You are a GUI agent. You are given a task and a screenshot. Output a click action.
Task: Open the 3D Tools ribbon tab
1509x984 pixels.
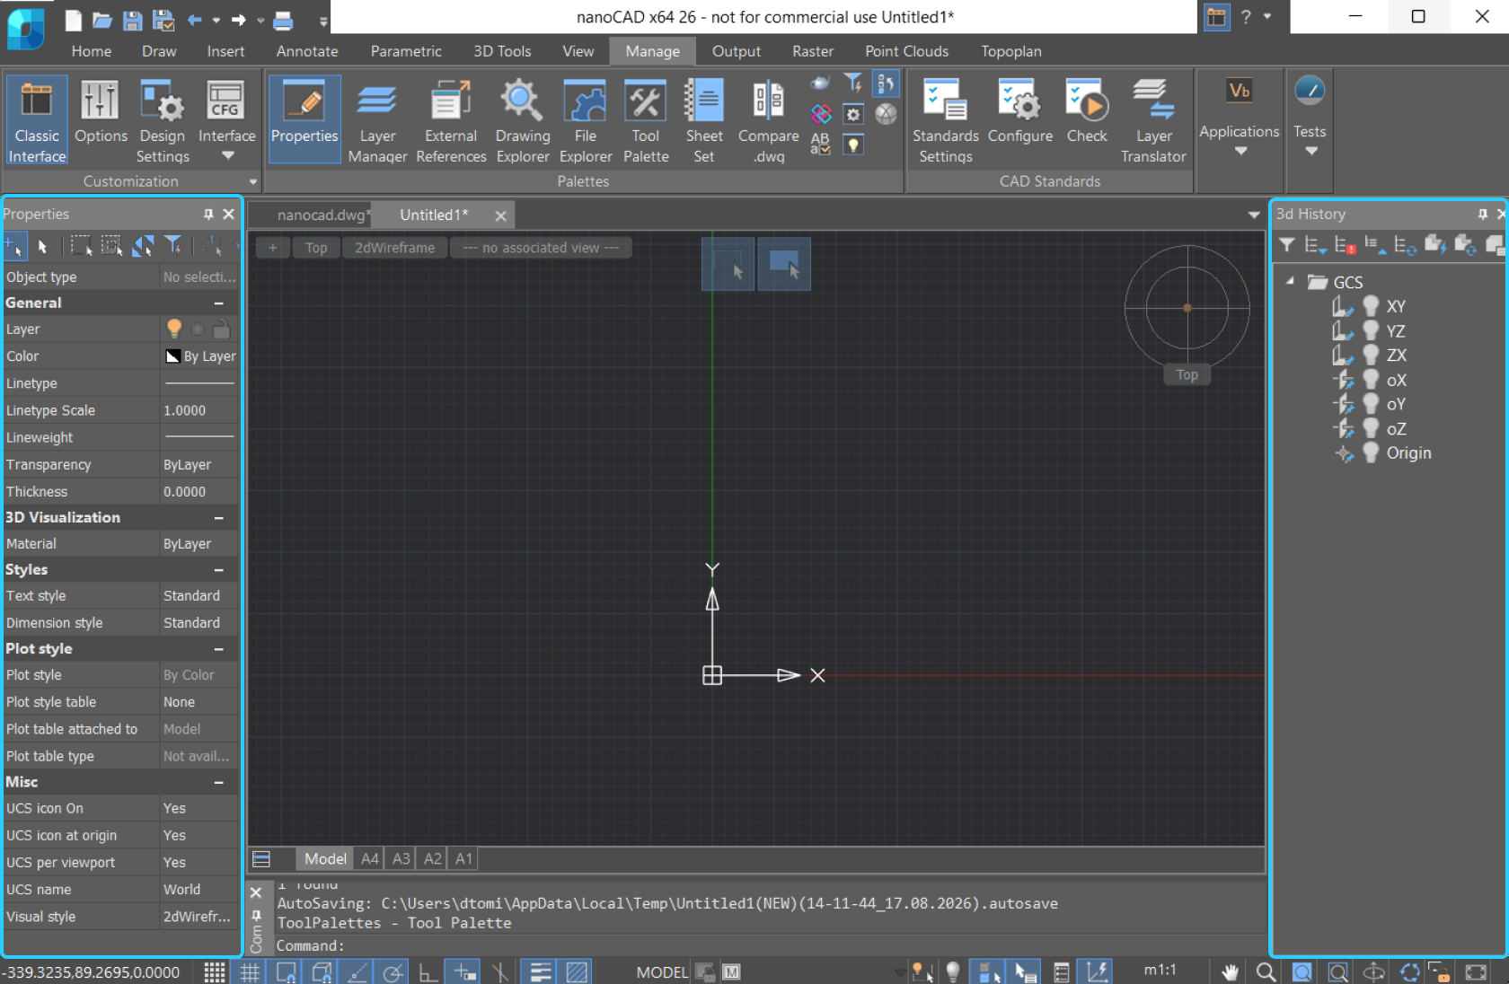[502, 51]
